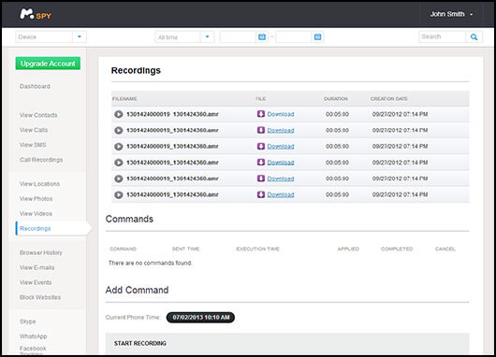Click the first row Download link

tap(281, 114)
